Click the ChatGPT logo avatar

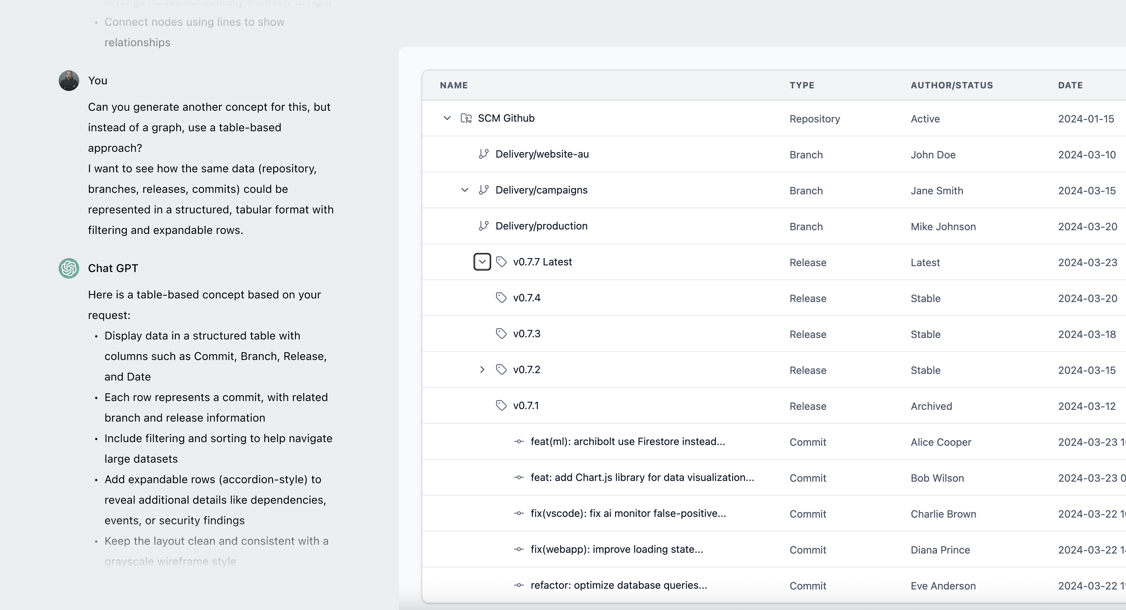tap(69, 268)
